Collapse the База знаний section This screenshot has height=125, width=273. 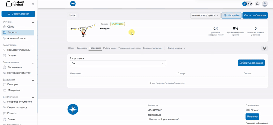coord(33,80)
